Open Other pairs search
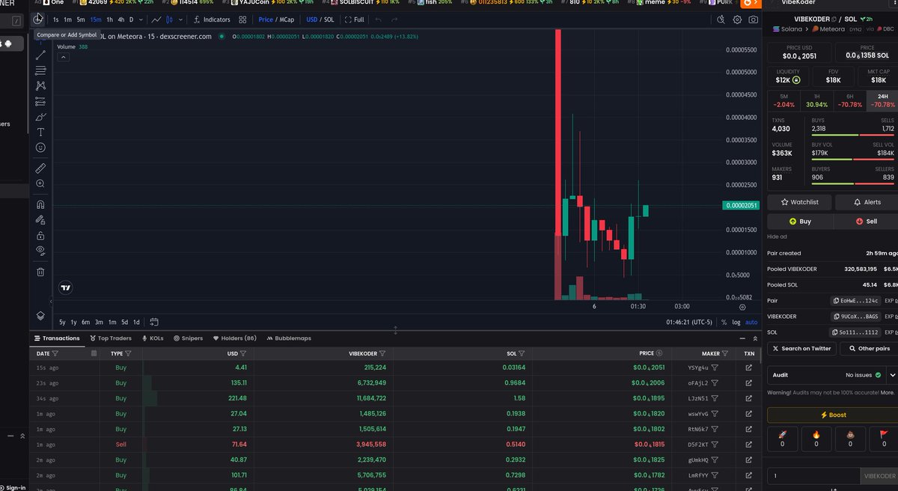898x491 pixels. point(869,348)
